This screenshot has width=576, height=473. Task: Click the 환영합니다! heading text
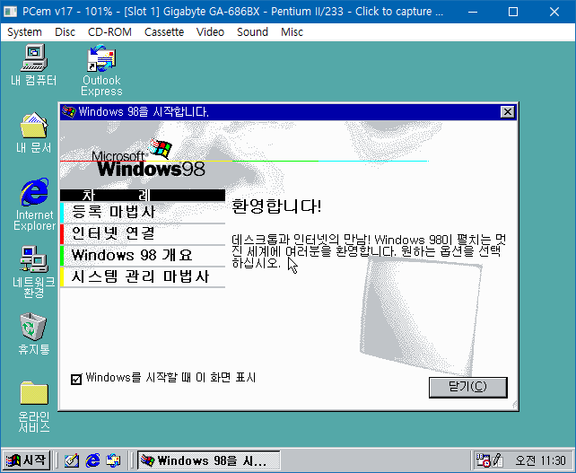point(276,206)
